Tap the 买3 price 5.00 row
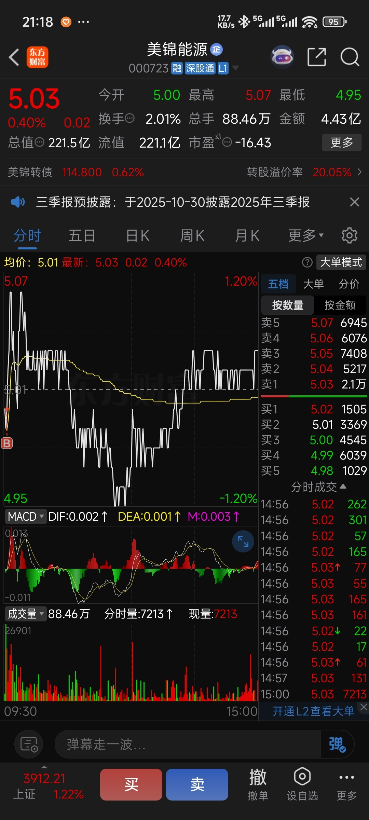 pos(314,440)
